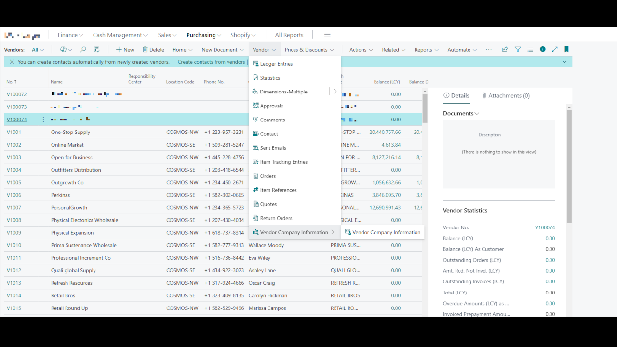The image size is (617, 347).
Task: Open the search magnifier in the toolbar
Action: [83, 49]
